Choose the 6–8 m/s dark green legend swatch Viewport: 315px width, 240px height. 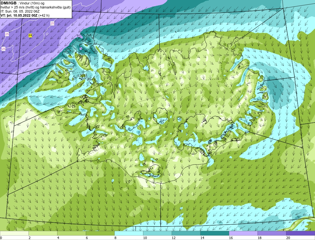point(100,233)
